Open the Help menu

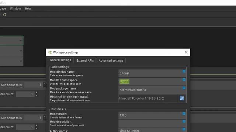pos(28,8)
